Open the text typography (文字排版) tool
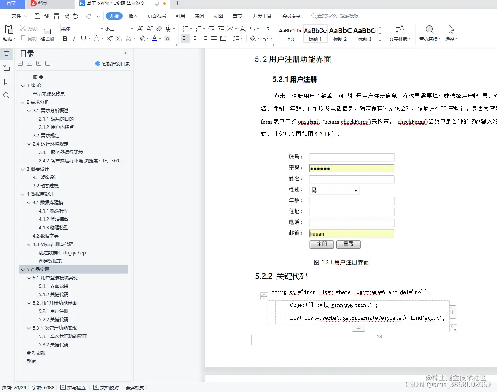The height and width of the screenshot is (392, 497). tap(400, 33)
